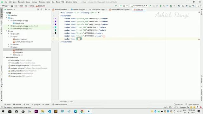This screenshot has height=114, width=203.
Task: Toggle the Favorites side panel
Action: click(x=2, y=82)
